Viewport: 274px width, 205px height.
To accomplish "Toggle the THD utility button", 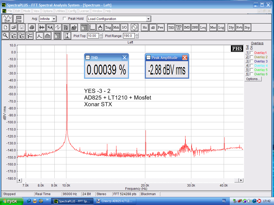I will click(171, 27).
